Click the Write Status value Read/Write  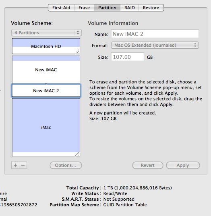tap(115, 193)
